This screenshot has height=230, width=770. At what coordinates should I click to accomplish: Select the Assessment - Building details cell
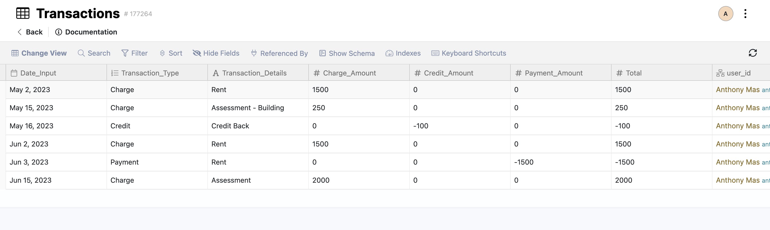tap(247, 108)
